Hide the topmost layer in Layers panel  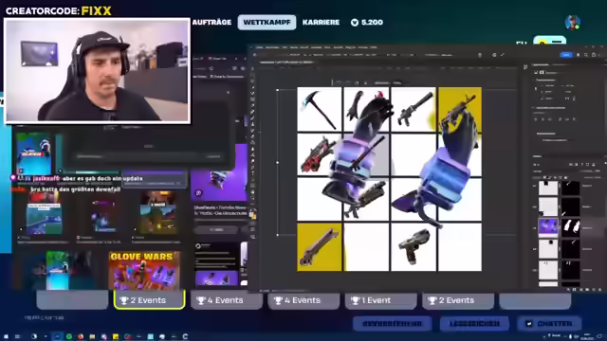click(x=535, y=186)
